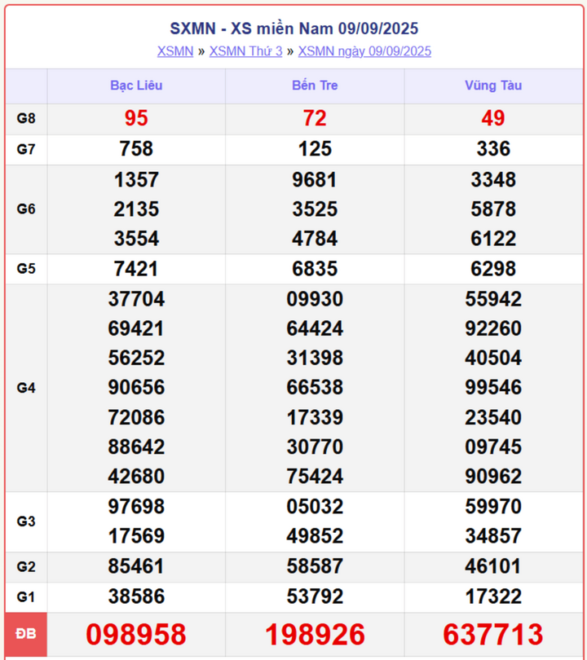Open the XSMN Thứ 3 link
The width and height of the screenshot is (587, 660).
tap(246, 51)
